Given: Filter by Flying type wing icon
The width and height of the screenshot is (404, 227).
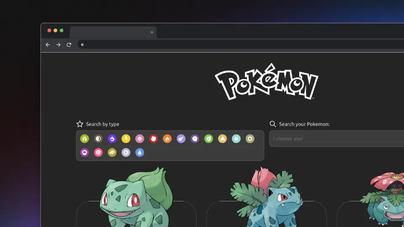Looking at the screenshot, I should coord(181,139).
